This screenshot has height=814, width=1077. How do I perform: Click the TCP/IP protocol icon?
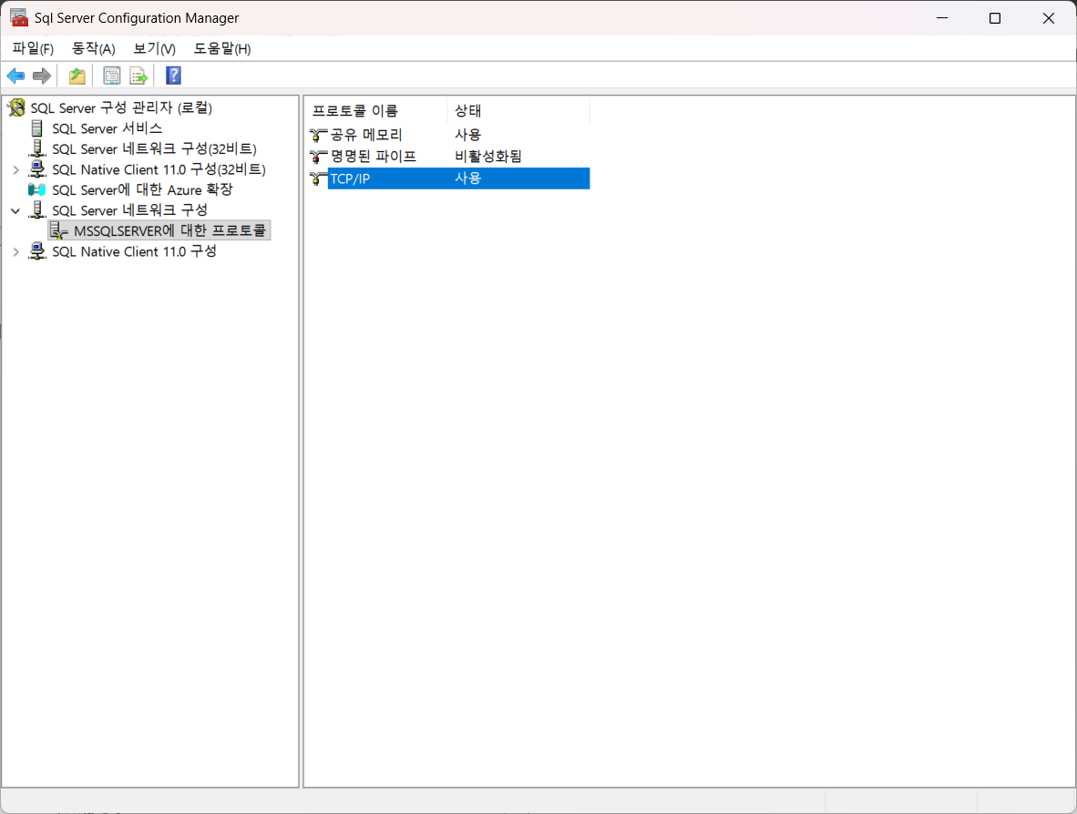click(x=318, y=178)
